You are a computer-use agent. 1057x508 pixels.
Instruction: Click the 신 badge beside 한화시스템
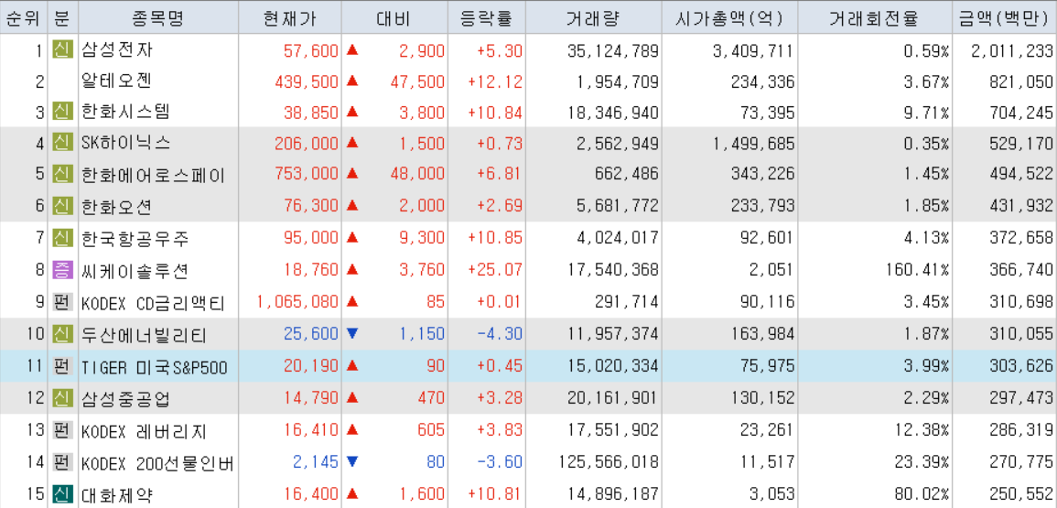click(62, 112)
